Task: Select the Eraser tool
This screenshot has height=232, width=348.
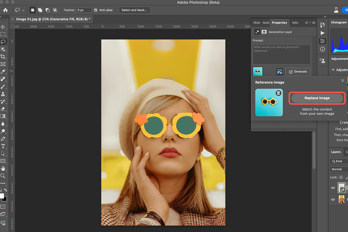Action: pyautogui.click(x=3, y=109)
